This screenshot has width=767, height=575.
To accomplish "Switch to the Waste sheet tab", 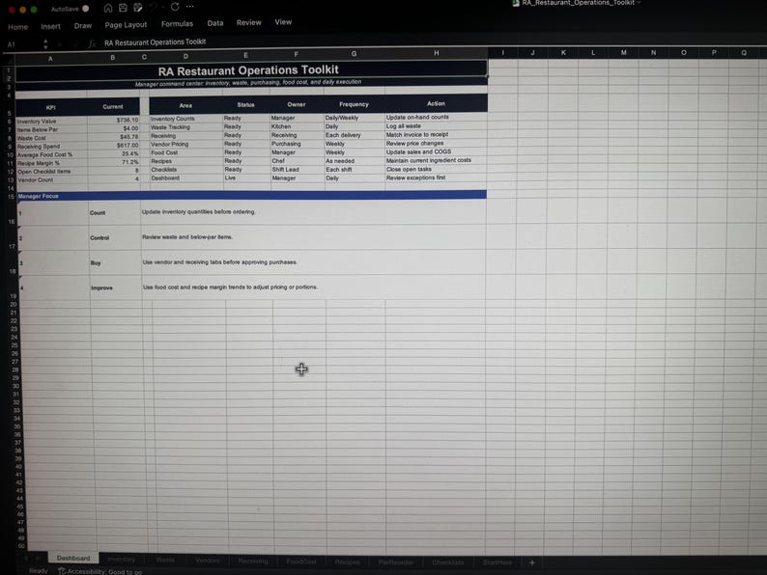I will (x=165, y=560).
